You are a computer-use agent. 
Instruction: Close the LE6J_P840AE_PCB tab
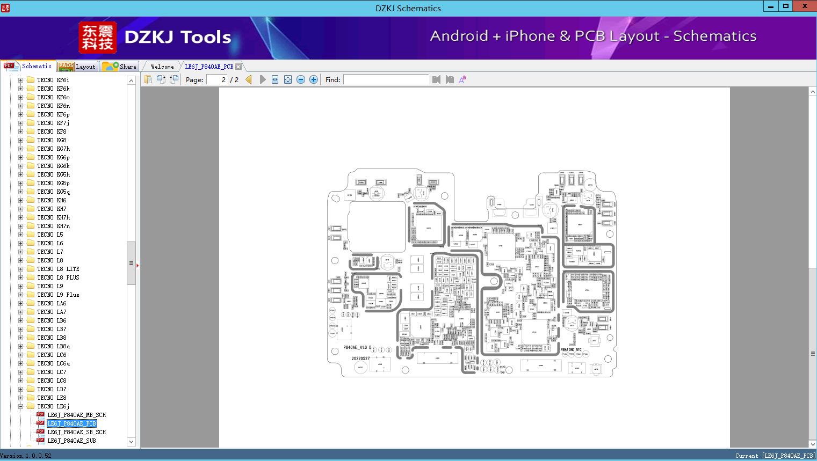pyautogui.click(x=238, y=67)
